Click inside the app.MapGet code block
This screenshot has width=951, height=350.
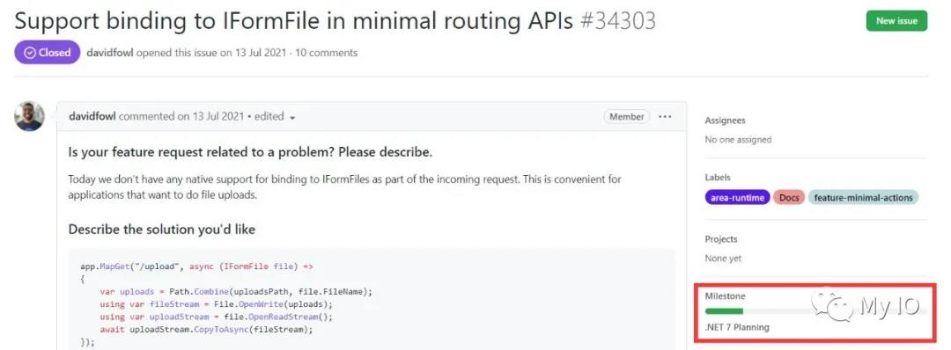(372, 298)
